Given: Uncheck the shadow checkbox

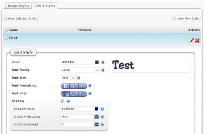Looking at the screenshot, I should click(x=62, y=101).
